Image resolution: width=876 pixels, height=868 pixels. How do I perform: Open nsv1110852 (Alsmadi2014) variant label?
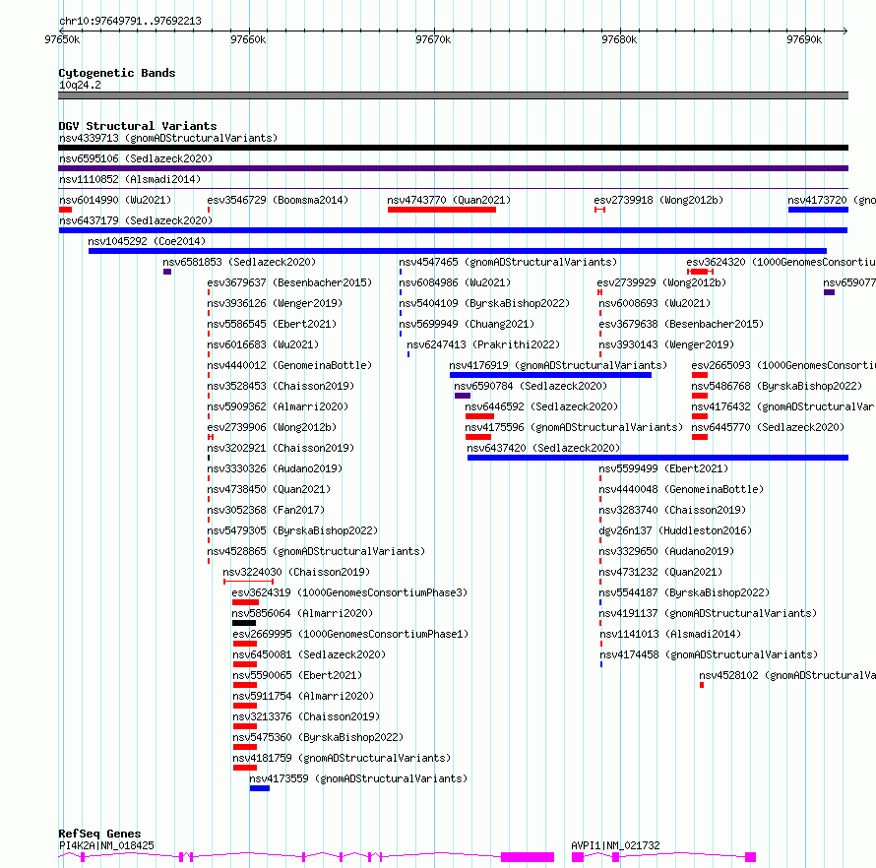click(130, 179)
